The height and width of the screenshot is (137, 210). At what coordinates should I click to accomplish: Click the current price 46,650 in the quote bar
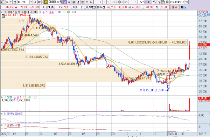[10, 7]
